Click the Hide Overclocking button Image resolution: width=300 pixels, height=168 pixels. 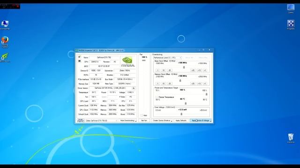pos(127,120)
